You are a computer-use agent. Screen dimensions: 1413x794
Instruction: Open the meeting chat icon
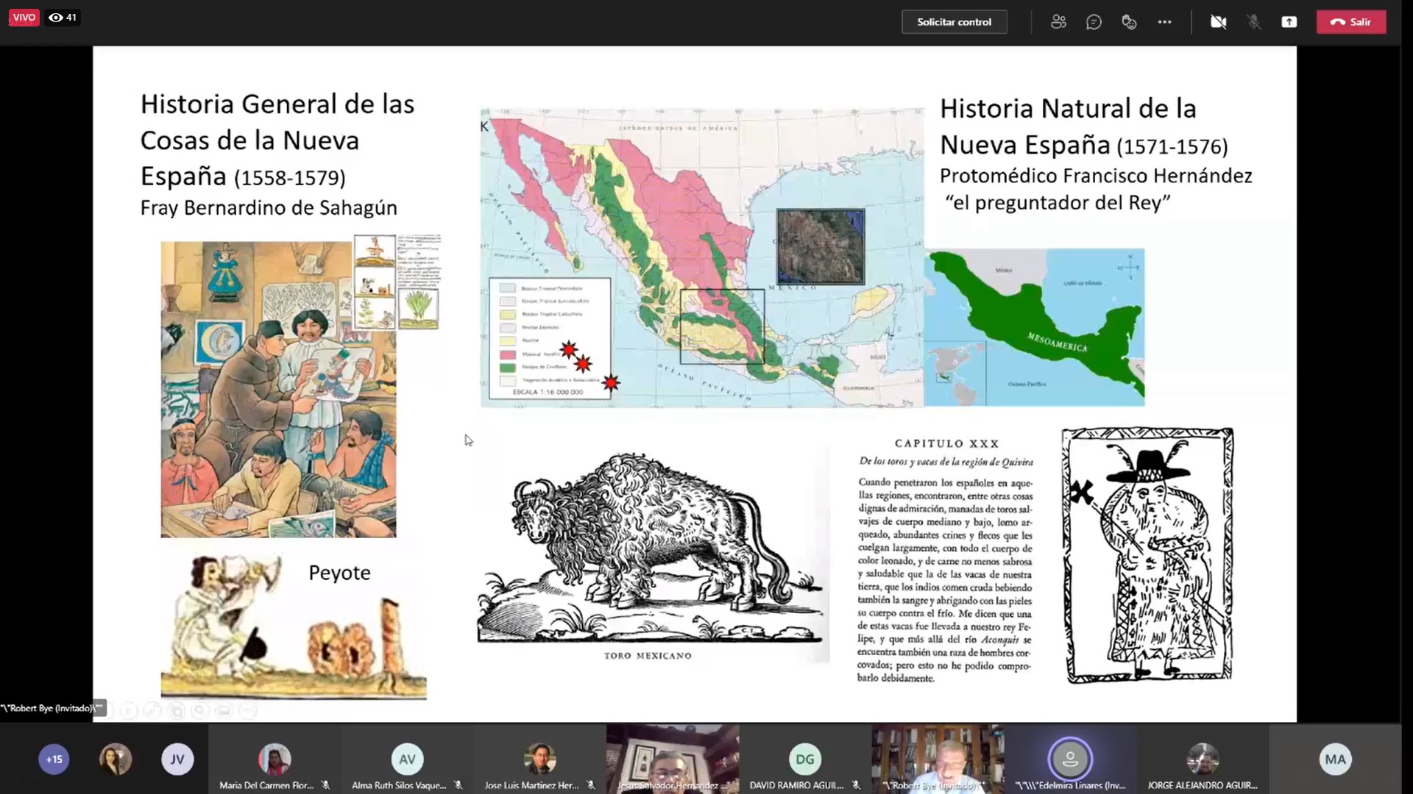point(1094,22)
